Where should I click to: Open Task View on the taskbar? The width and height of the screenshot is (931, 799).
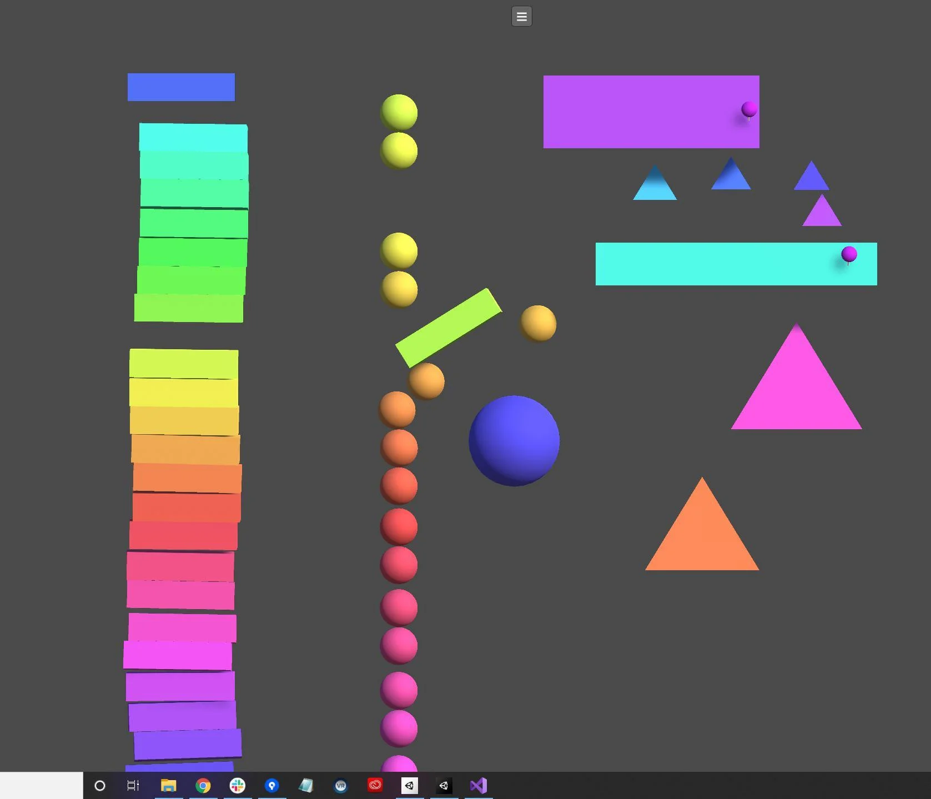tap(133, 785)
